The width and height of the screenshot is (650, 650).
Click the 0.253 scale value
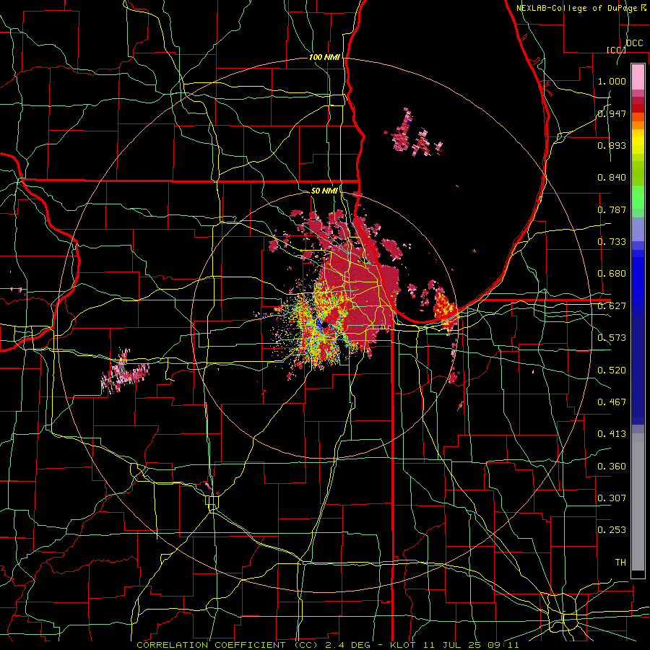coord(612,530)
